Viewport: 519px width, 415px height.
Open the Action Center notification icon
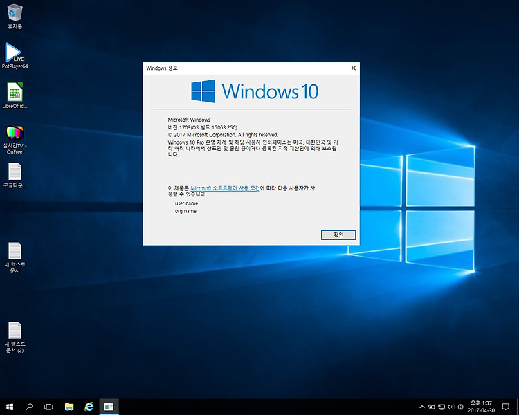tap(506, 407)
